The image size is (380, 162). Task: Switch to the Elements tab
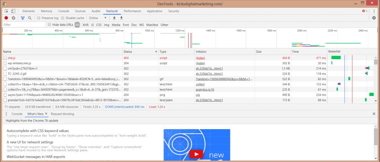pos(29,11)
